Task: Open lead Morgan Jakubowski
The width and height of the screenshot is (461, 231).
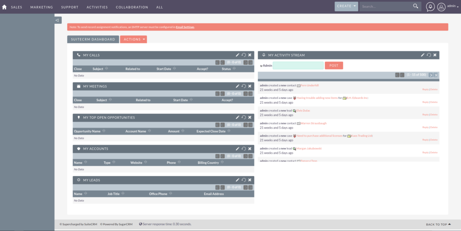Action: [x=309, y=148]
